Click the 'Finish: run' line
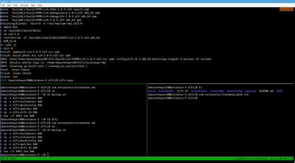 (x=9, y=77)
